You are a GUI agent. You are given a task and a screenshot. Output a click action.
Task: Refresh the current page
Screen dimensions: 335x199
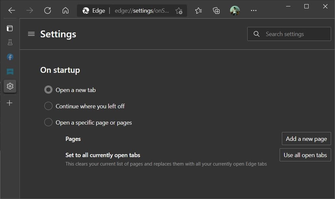click(x=48, y=11)
